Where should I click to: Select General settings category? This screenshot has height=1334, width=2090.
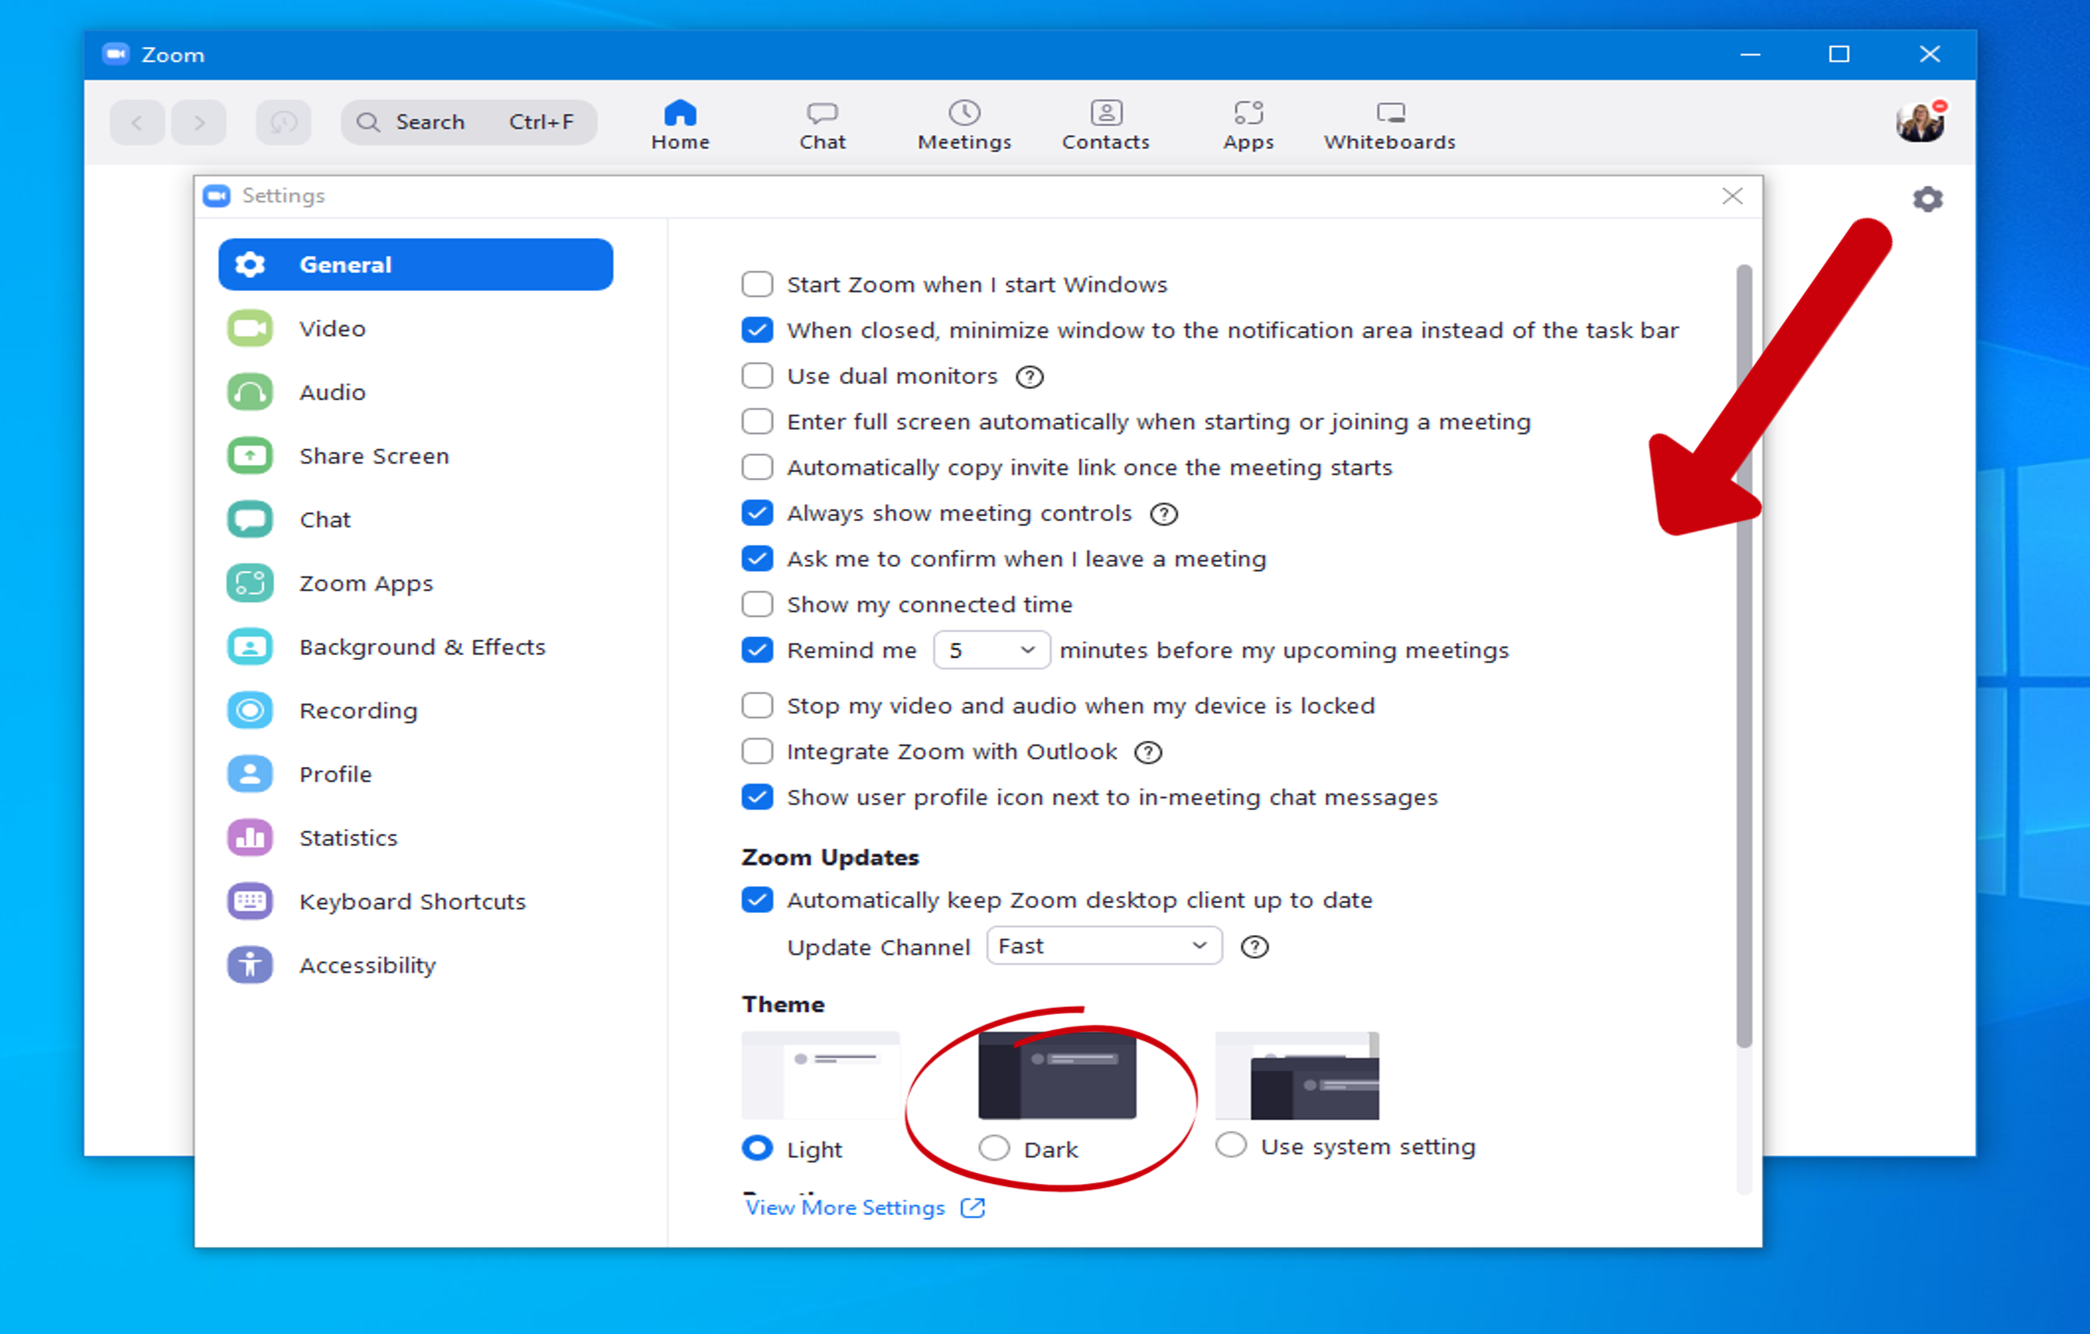pos(416,264)
